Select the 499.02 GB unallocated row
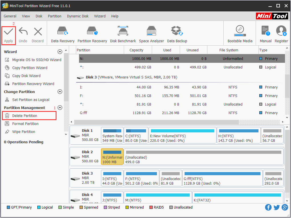 pos(182,67)
